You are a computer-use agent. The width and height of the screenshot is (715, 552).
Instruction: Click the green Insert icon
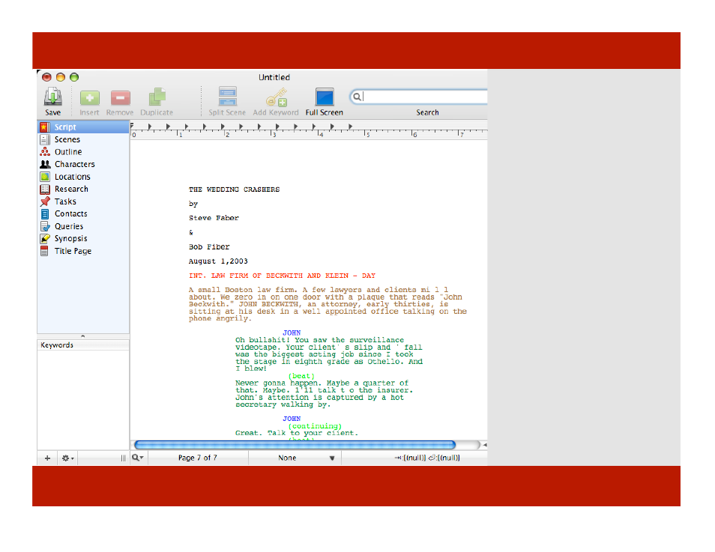tap(89, 97)
